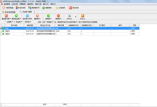157x107 pixels.
Task: Click the 查看帮助 toolbar button
Action: (47, 8)
